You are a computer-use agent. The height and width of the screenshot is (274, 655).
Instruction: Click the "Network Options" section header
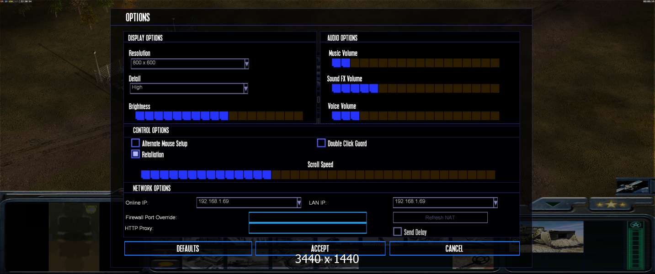tap(152, 188)
